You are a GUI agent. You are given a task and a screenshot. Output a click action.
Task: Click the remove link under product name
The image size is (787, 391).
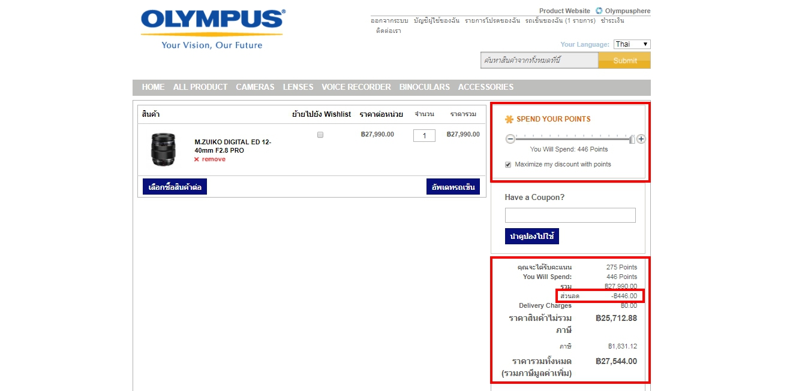coord(214,159)
